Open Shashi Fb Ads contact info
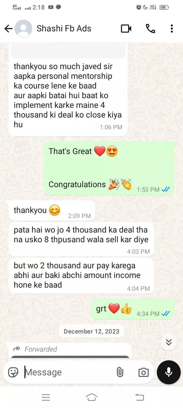The width and height of the screenshot is (183, 408). [64, 29]
